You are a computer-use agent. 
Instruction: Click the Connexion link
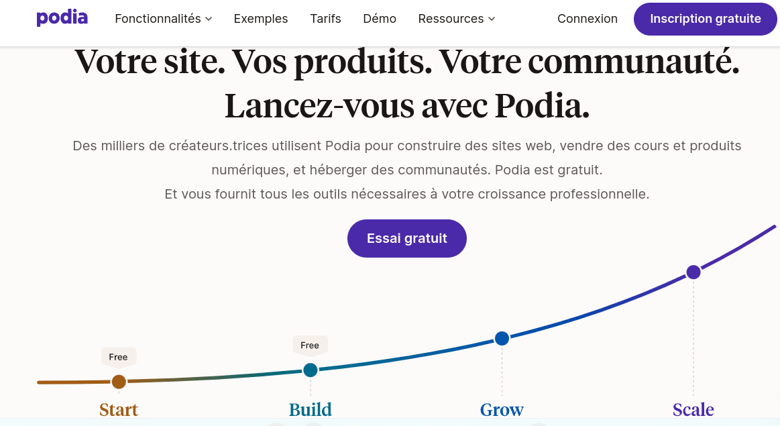(x=588, y=19)
